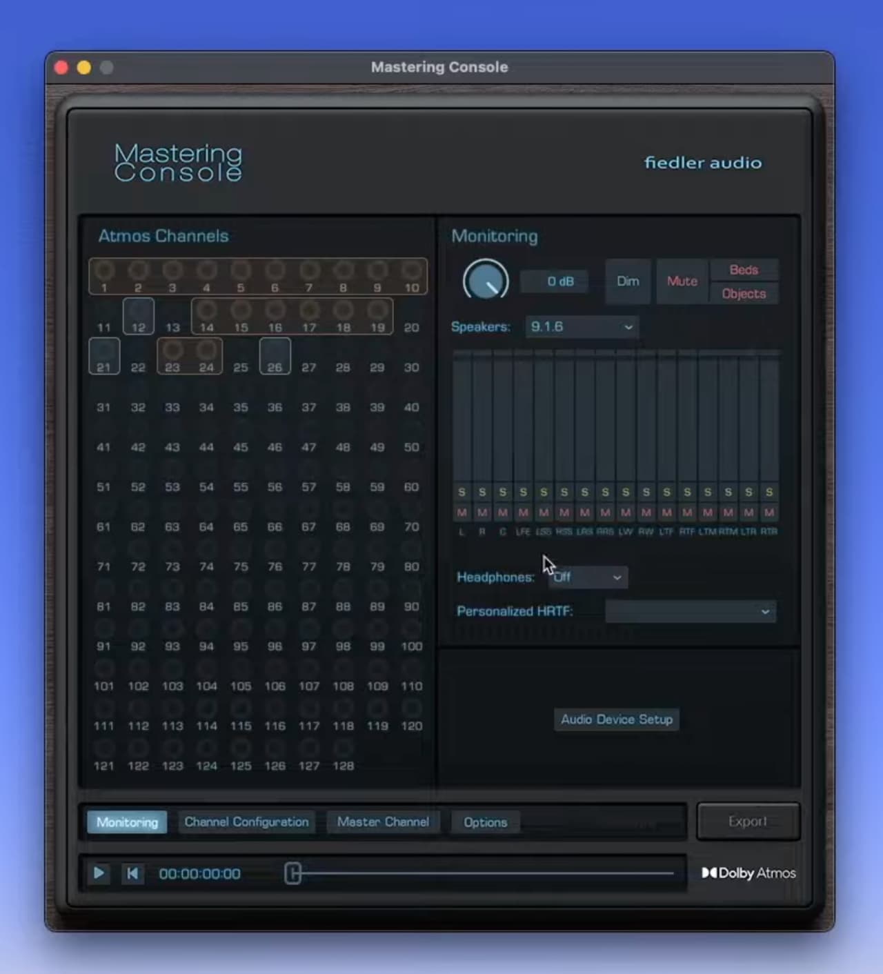Select Atmos channel 12

click(138, 315)
